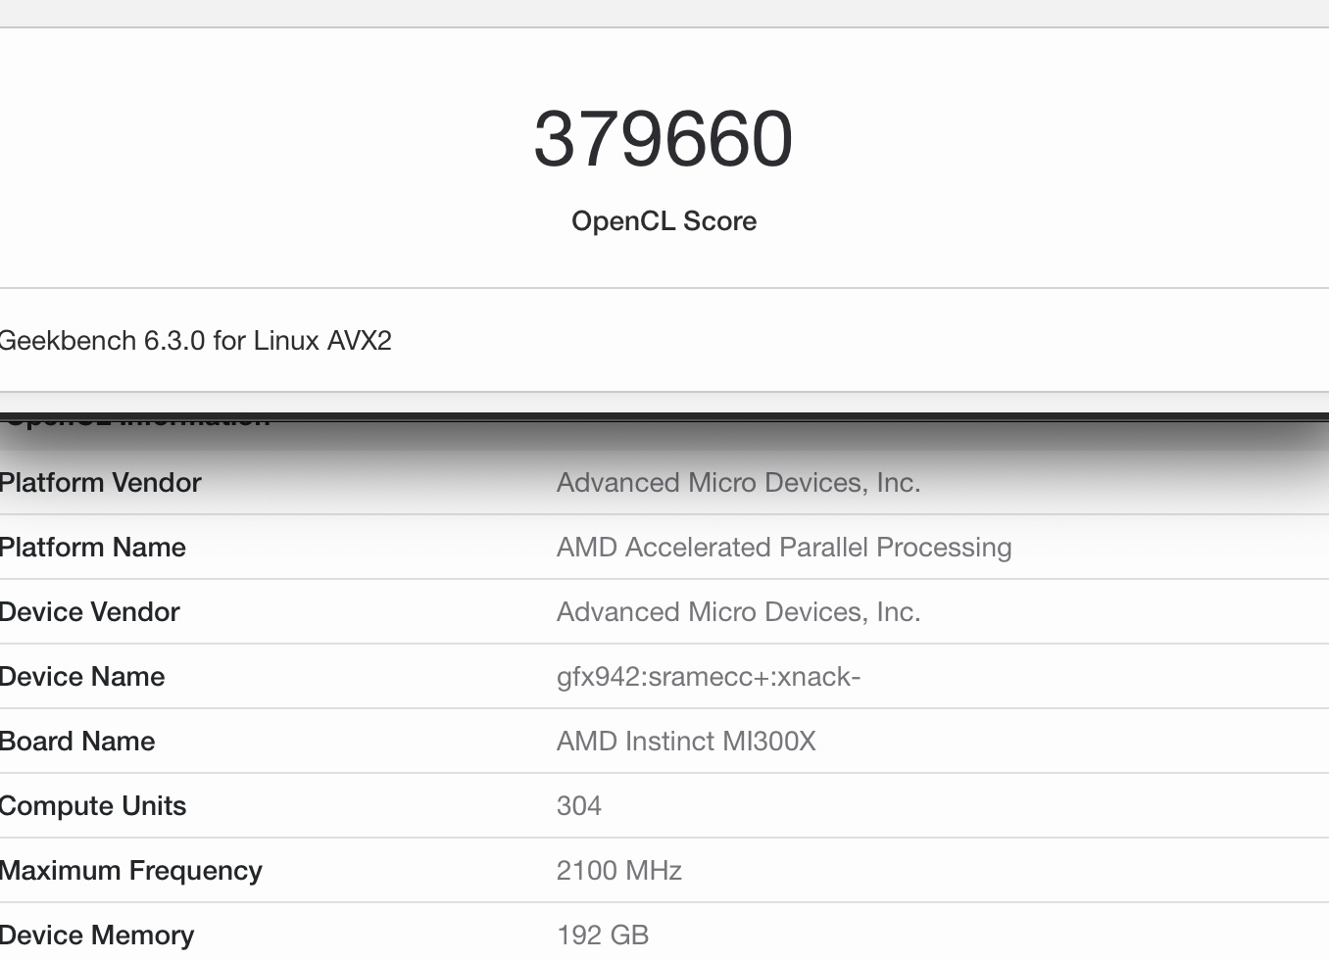Select the Board Name row label

(77, 742)
